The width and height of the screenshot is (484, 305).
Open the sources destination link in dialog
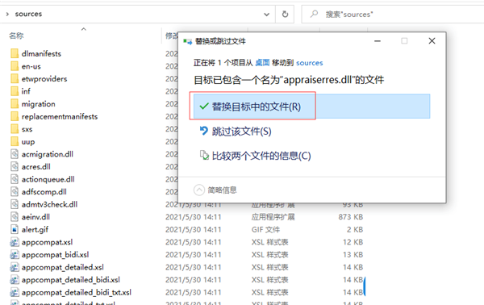coord(310,63)
